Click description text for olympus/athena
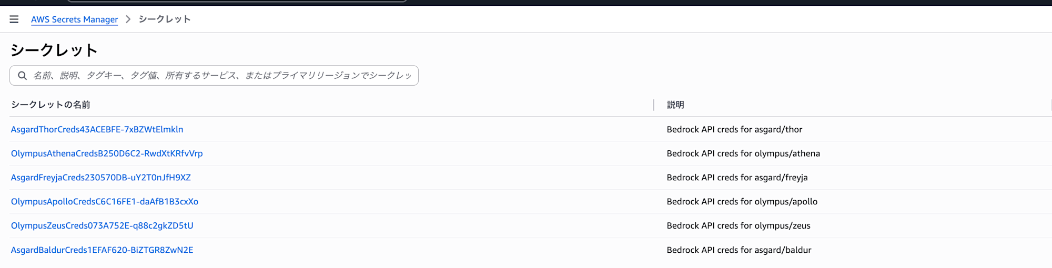This screenshot has height=268, width=1052. 743,153
